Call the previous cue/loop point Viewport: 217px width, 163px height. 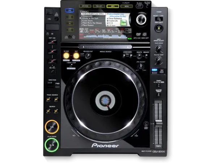click(x=124, y=56)
